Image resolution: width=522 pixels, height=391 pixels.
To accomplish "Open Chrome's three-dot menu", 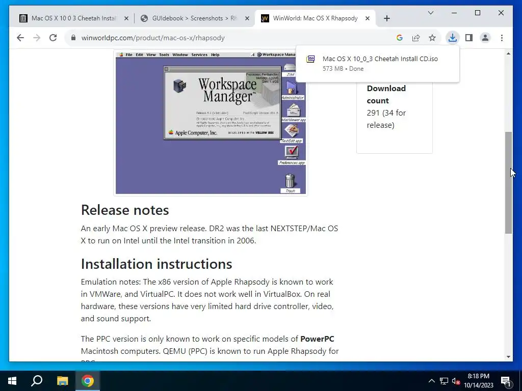I will coord(502,38).
